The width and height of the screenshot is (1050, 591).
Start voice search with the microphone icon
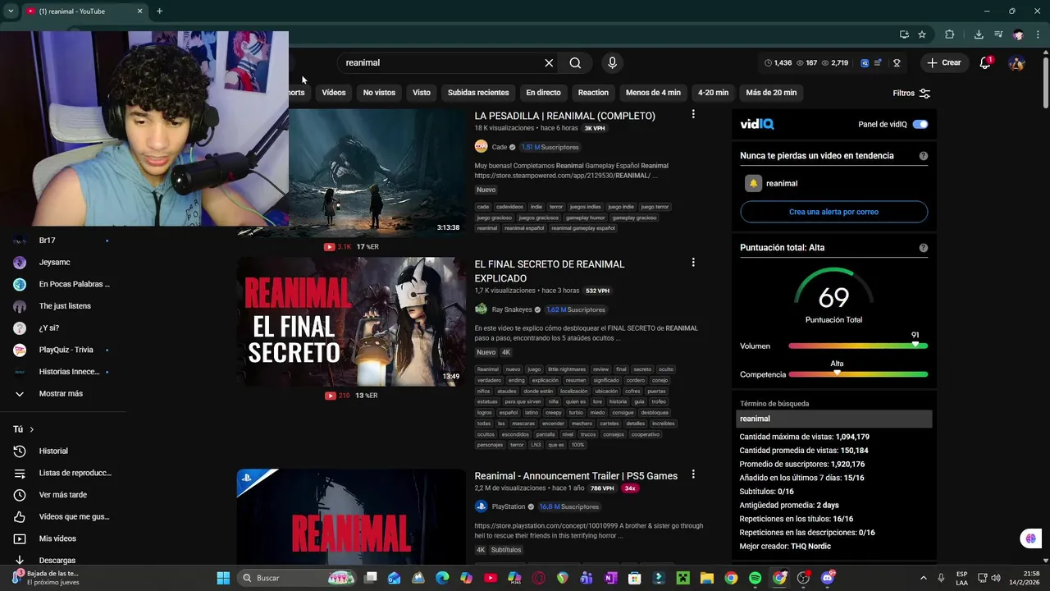pyautogui.click(x=612, y=62)
